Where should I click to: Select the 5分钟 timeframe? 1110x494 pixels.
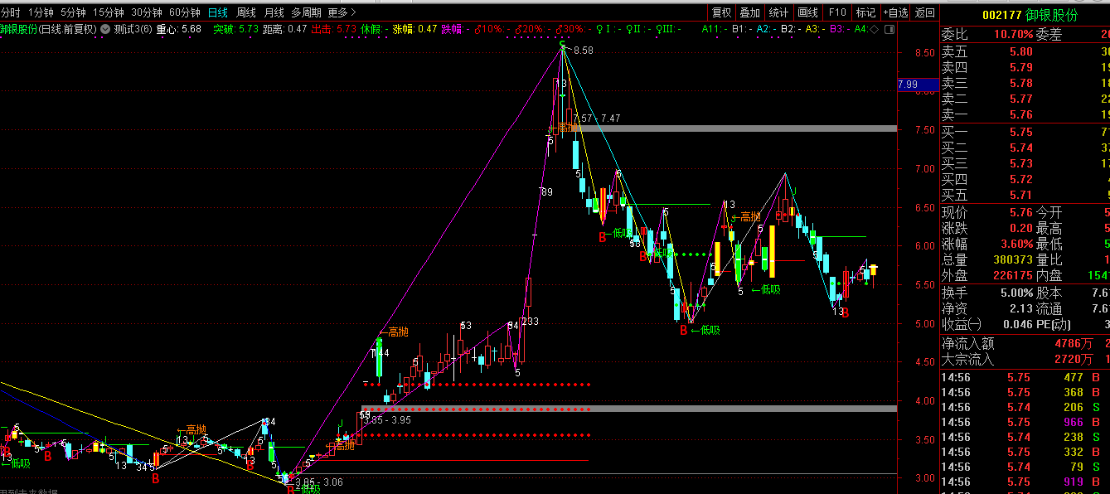point(73,12)
